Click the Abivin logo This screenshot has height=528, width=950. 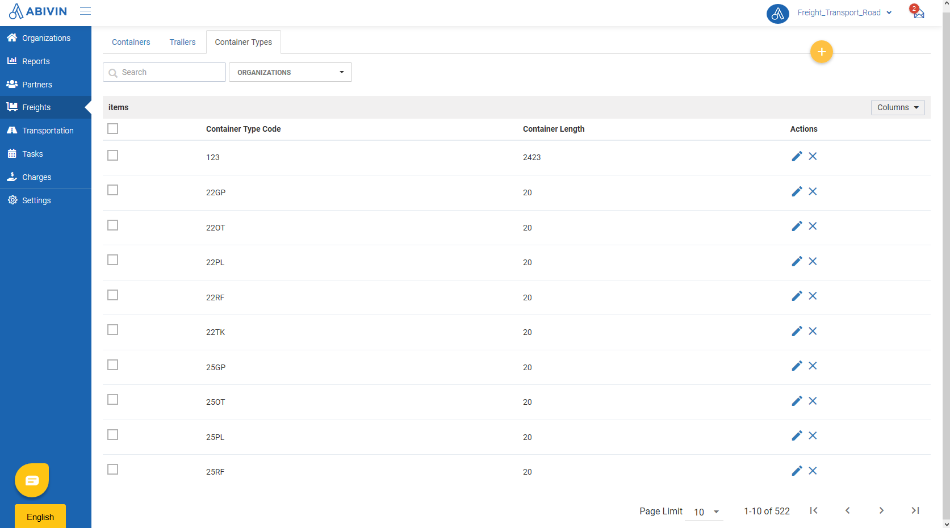[37, 11]
